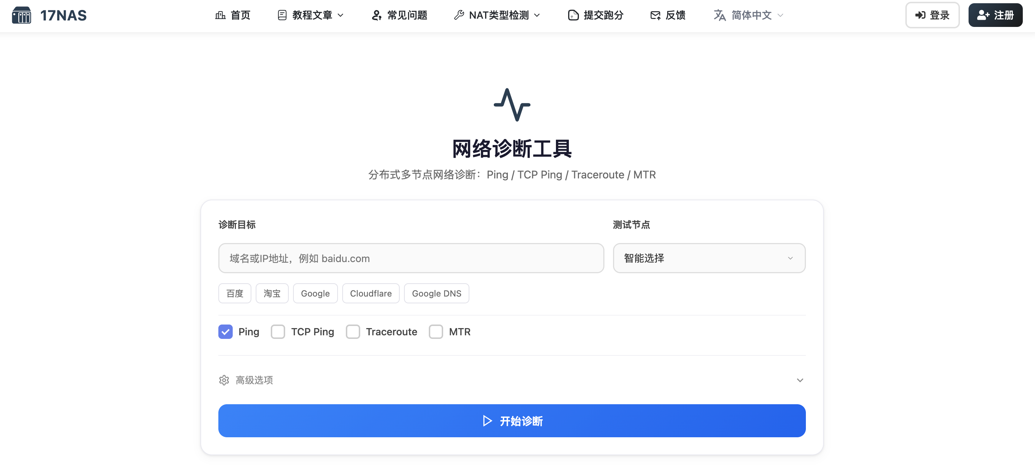Image resolution: width=1035 pixels, height=471 pixels.
Task: Open the 智能选择 test node dropdown
Action: 709,258
